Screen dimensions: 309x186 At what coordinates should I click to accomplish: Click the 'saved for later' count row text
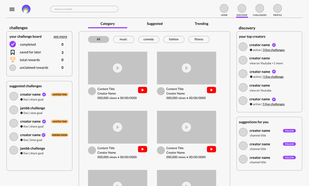point(30,52)
